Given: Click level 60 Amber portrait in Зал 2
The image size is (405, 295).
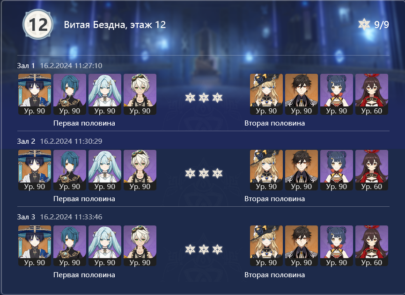Looking at the screenshot, I should 372,170.
